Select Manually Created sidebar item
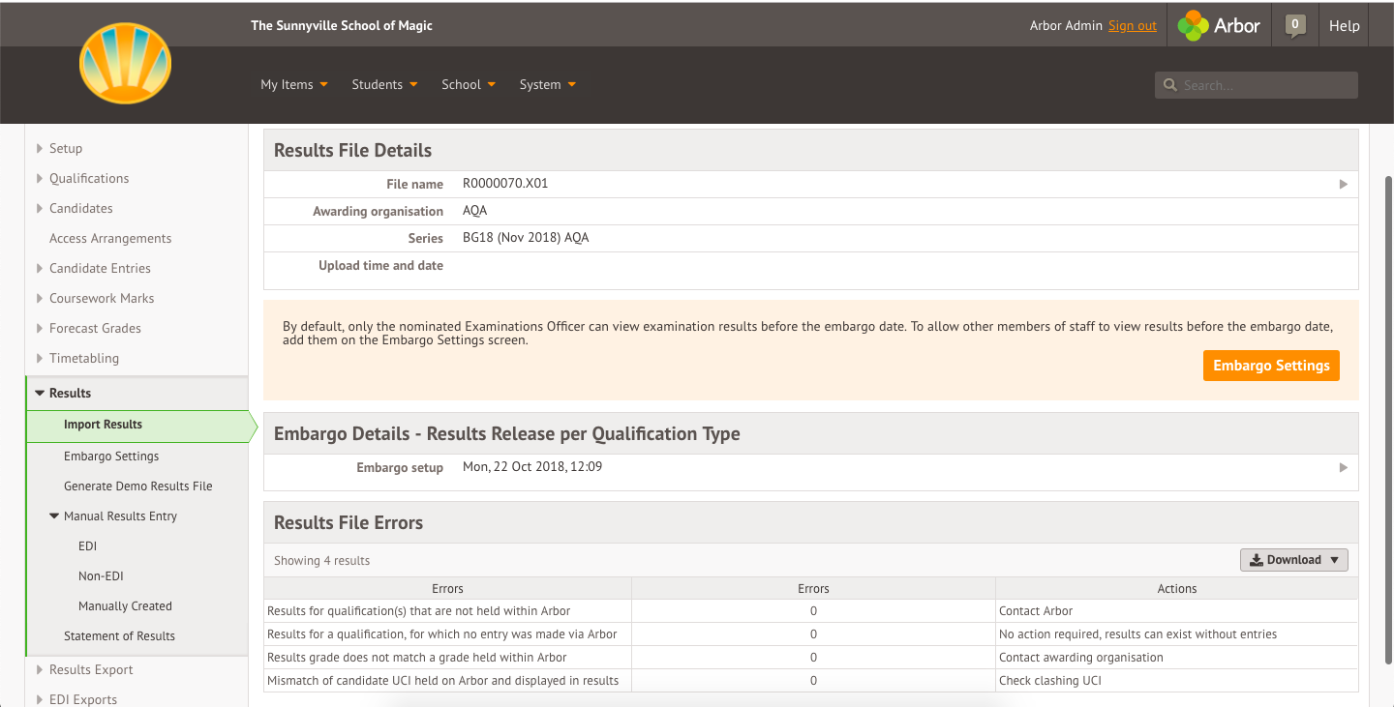This screenshot has width=1394, height=707. click(125, 606)
